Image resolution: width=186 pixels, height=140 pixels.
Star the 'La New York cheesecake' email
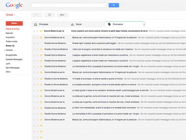pyautogui.click(x=37, y=108)
